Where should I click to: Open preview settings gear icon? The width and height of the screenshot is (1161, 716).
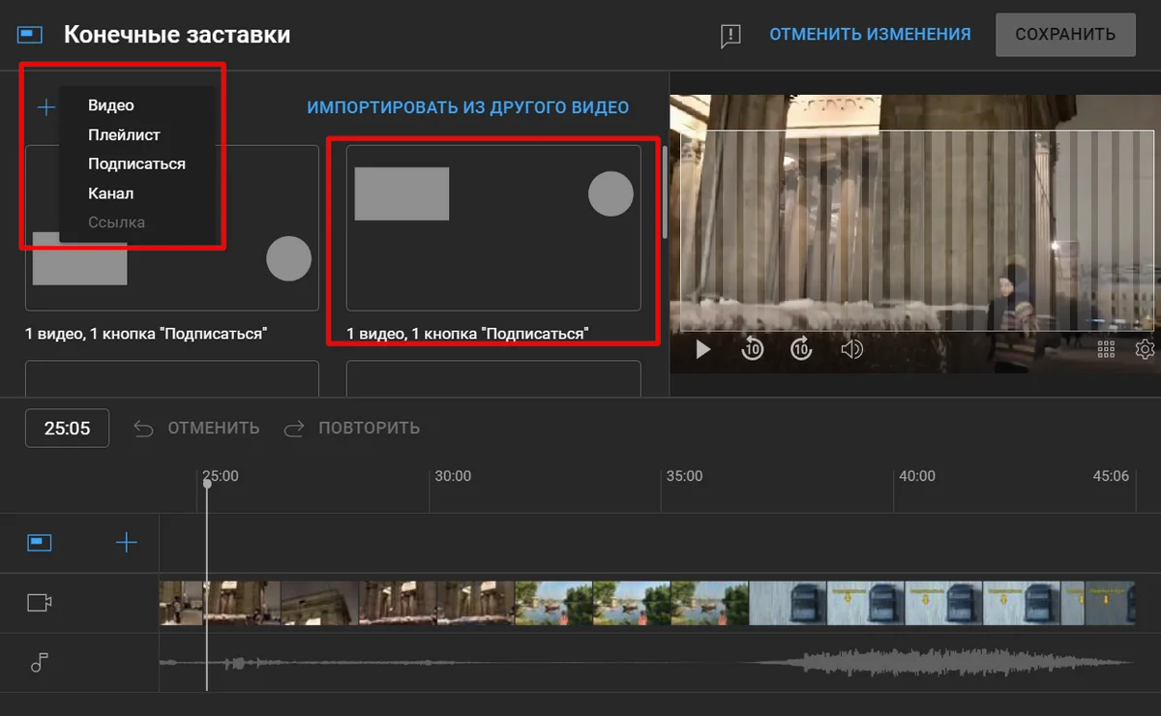(1145, 349)
